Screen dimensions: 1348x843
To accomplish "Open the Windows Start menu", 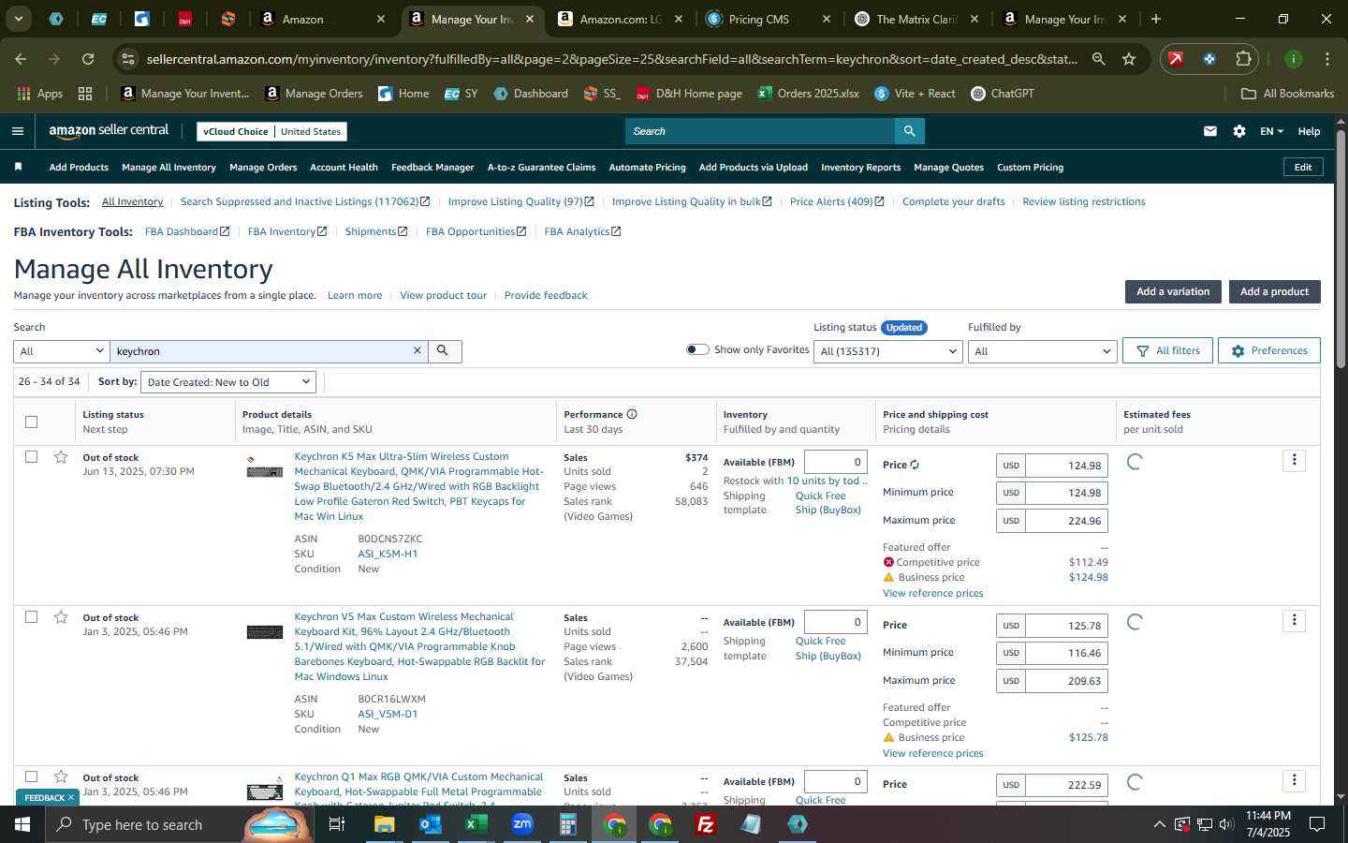I will click(22, 824).
